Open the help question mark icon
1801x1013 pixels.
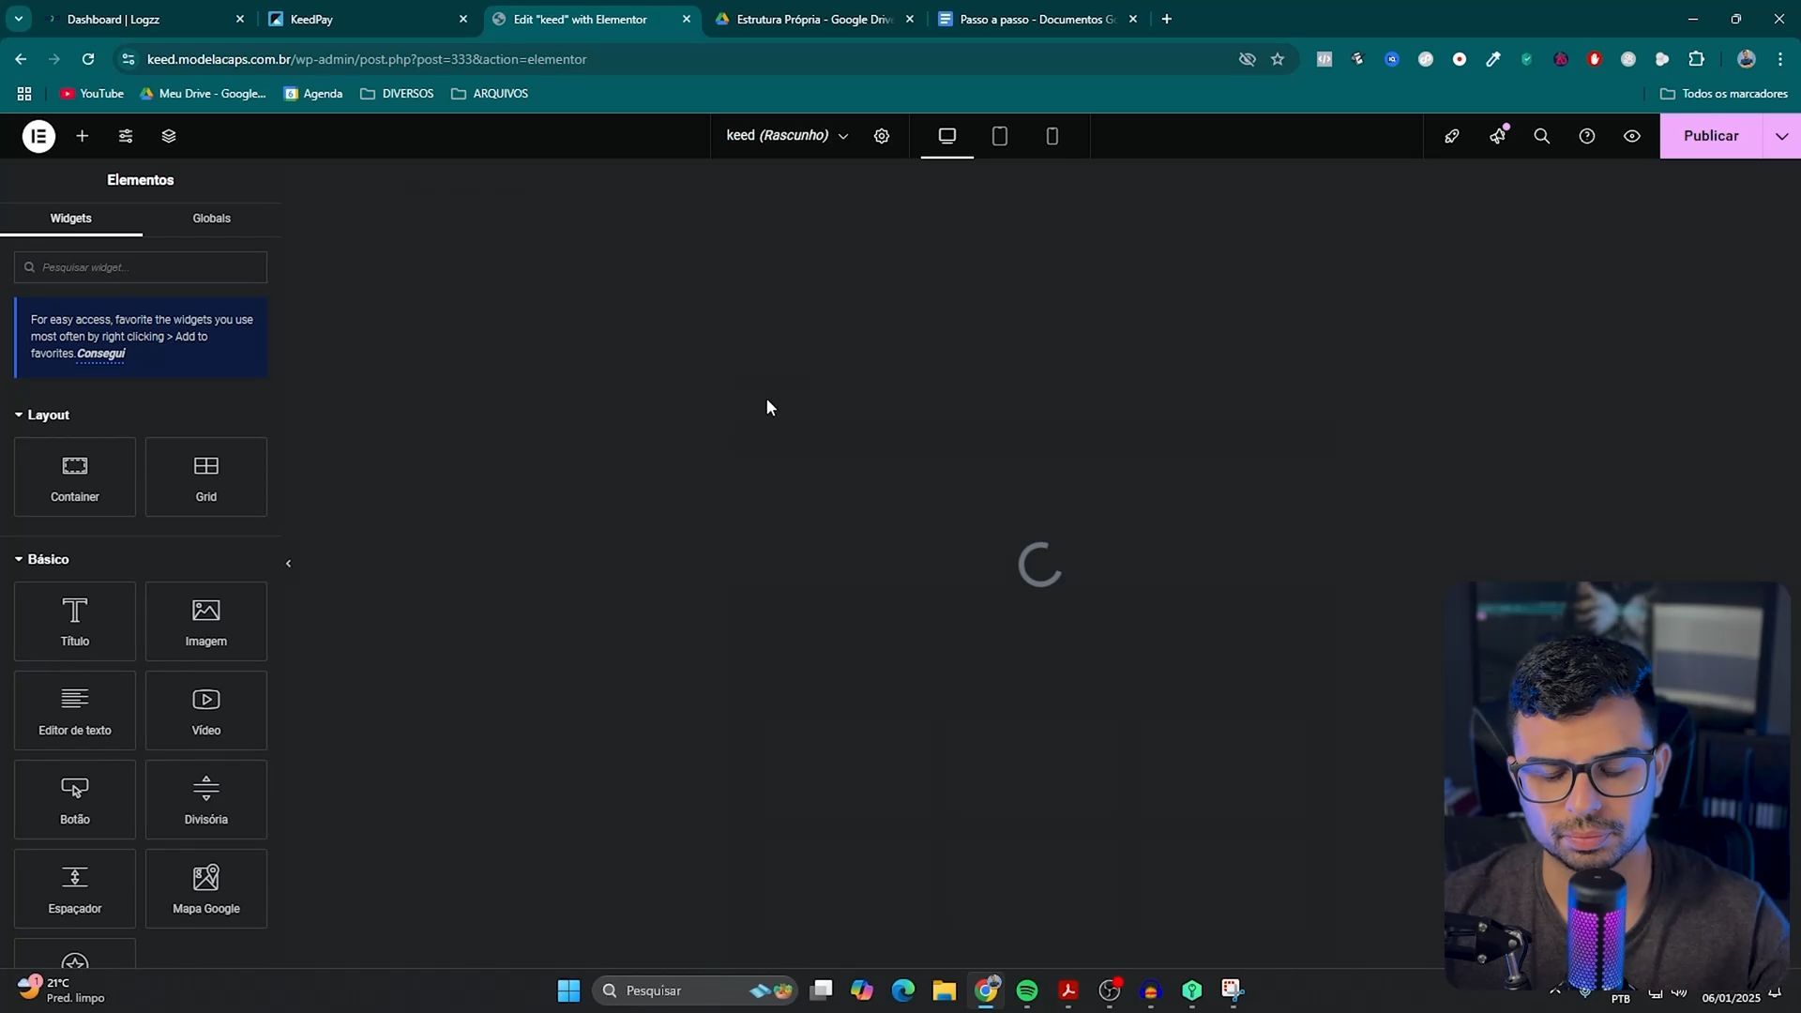coord(1587,136)
